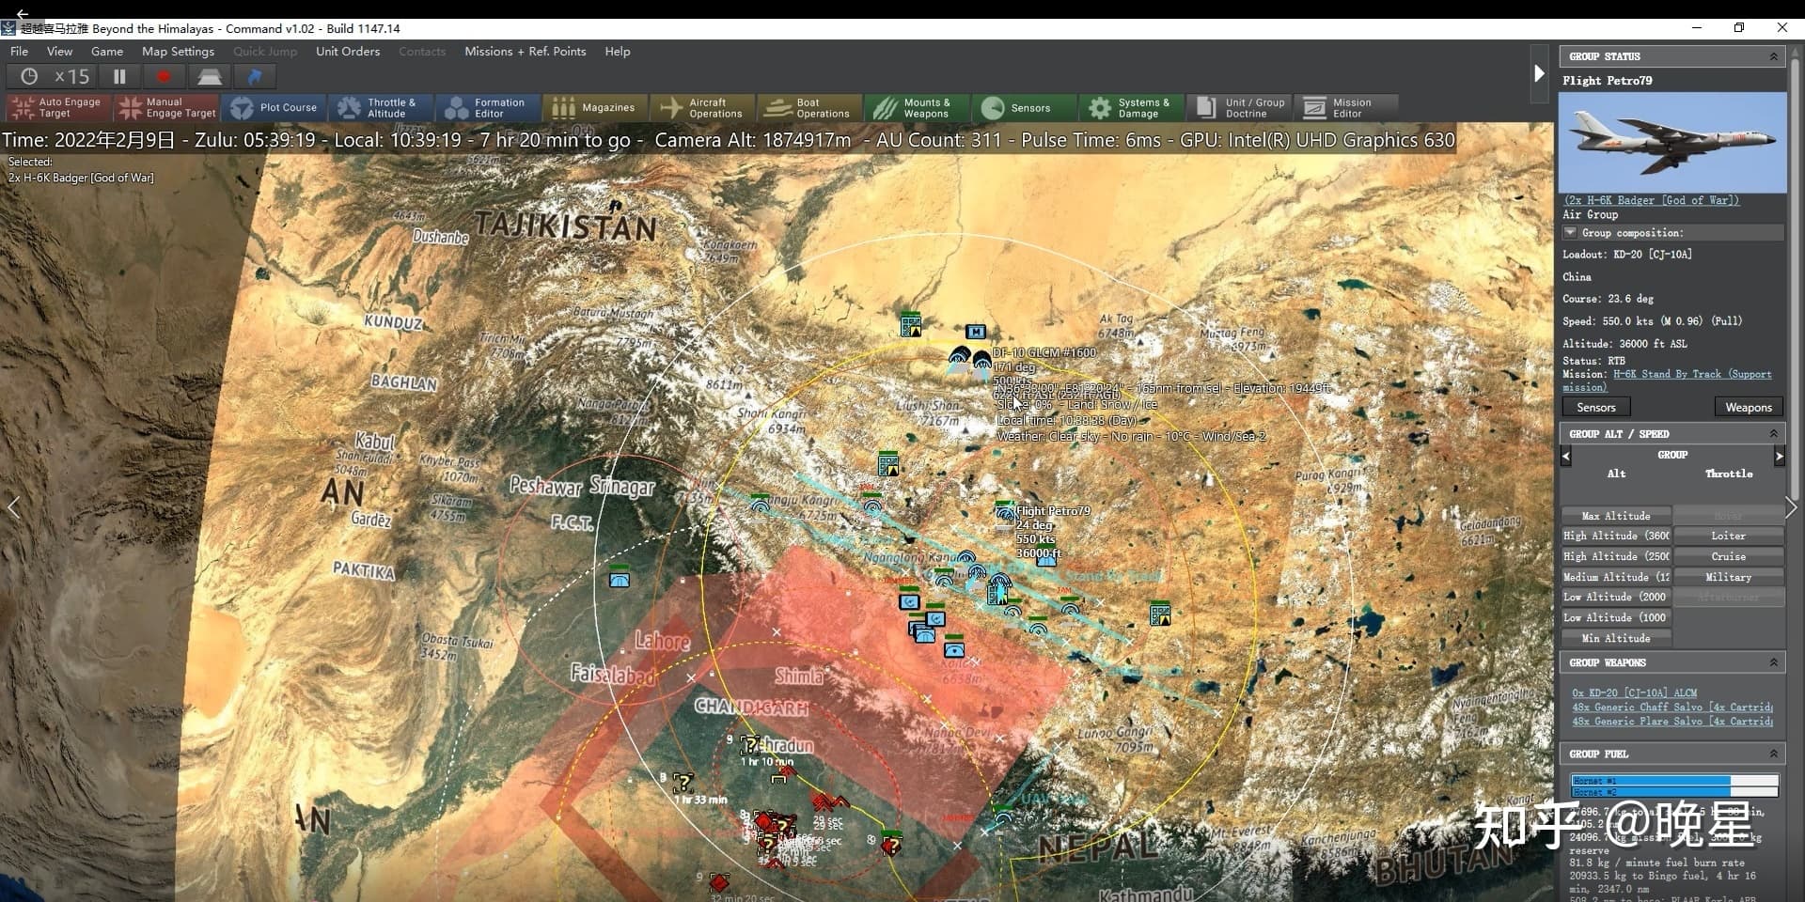The height and width of the screenshot is (902, 1805).
Task: Open Plot Course tool
Action: tap(274, 108)
